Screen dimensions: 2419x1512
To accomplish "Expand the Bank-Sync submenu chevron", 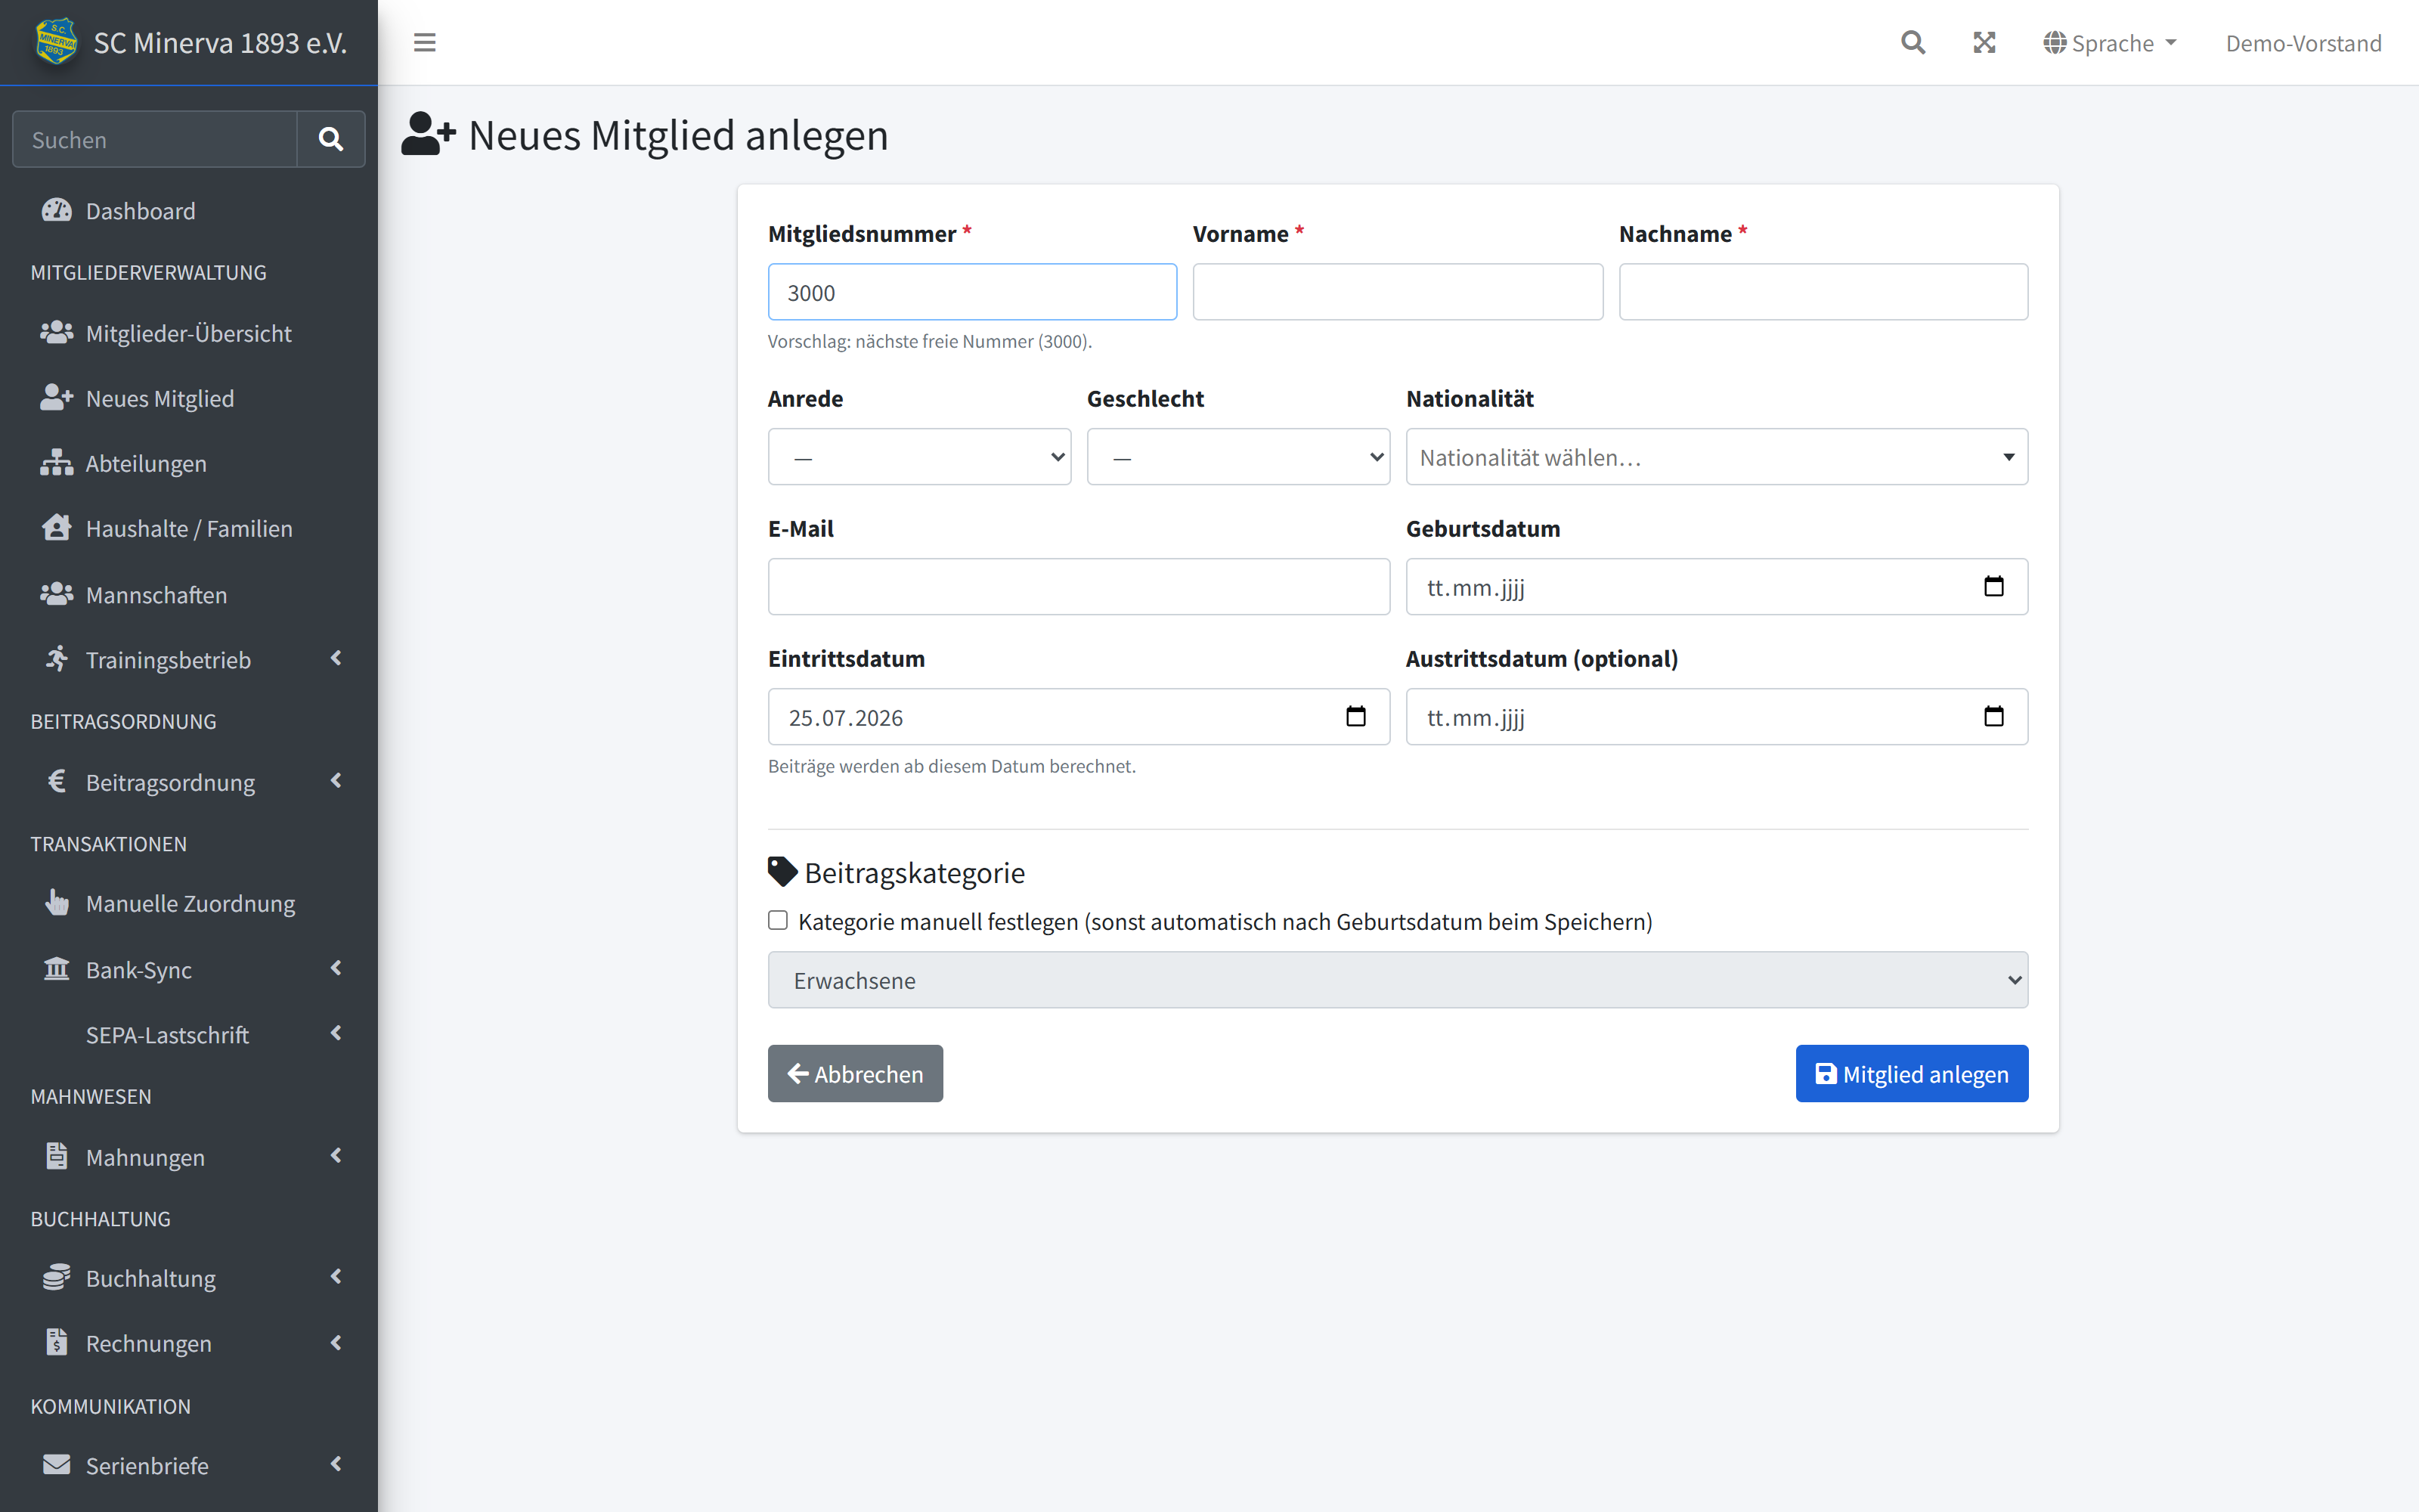I will [x=336, y=968].
